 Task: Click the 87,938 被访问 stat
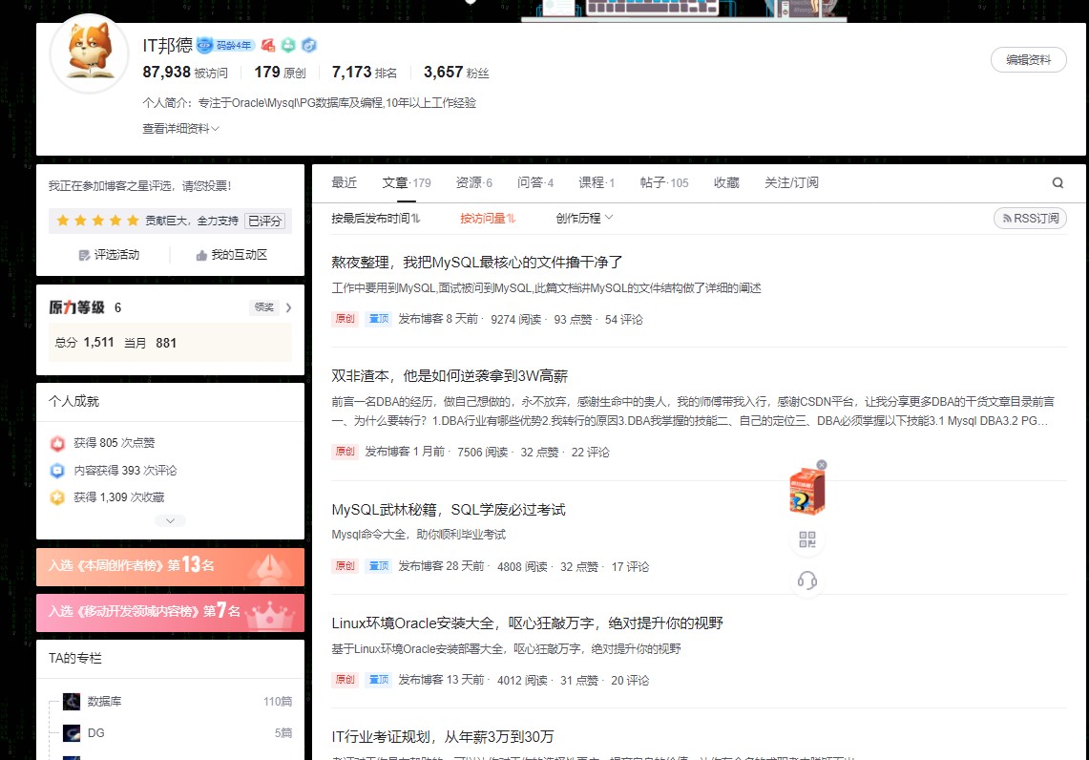(x=185, y=73)
